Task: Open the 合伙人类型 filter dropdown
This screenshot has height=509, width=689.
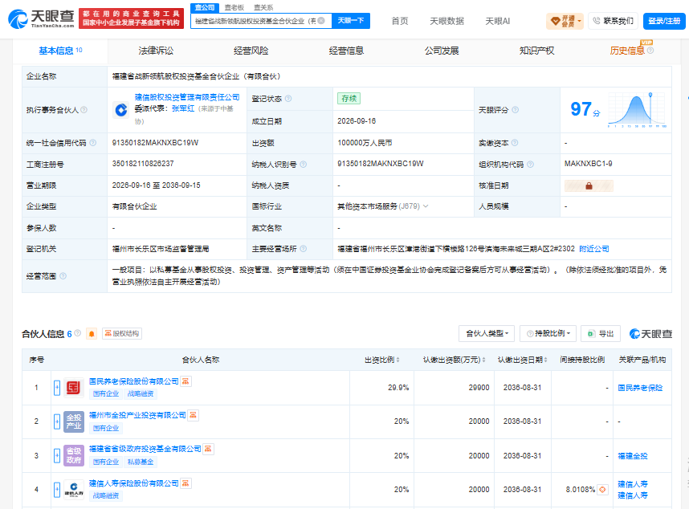Action: (487, 334)
